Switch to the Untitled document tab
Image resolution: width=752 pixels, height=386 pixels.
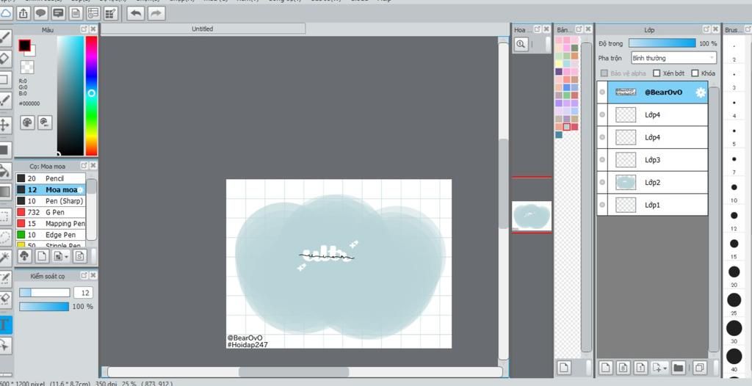[x=203, y=29]
